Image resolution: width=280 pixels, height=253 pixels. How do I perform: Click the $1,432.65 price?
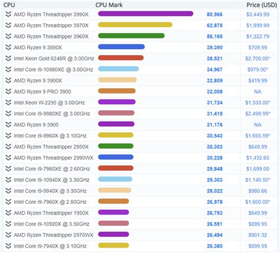[258, 158]
